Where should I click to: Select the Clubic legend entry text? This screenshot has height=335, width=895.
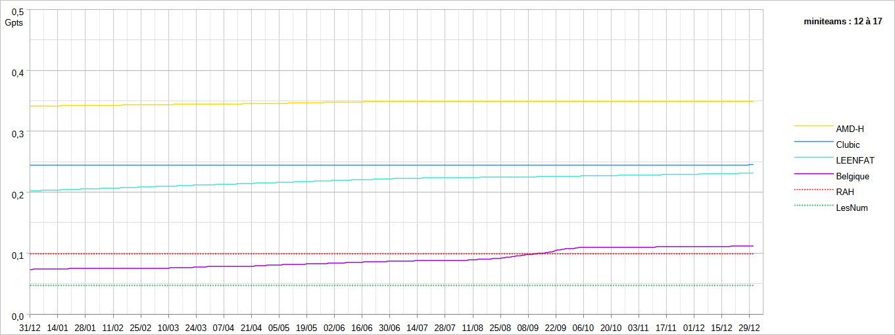[x=848, y=145]
